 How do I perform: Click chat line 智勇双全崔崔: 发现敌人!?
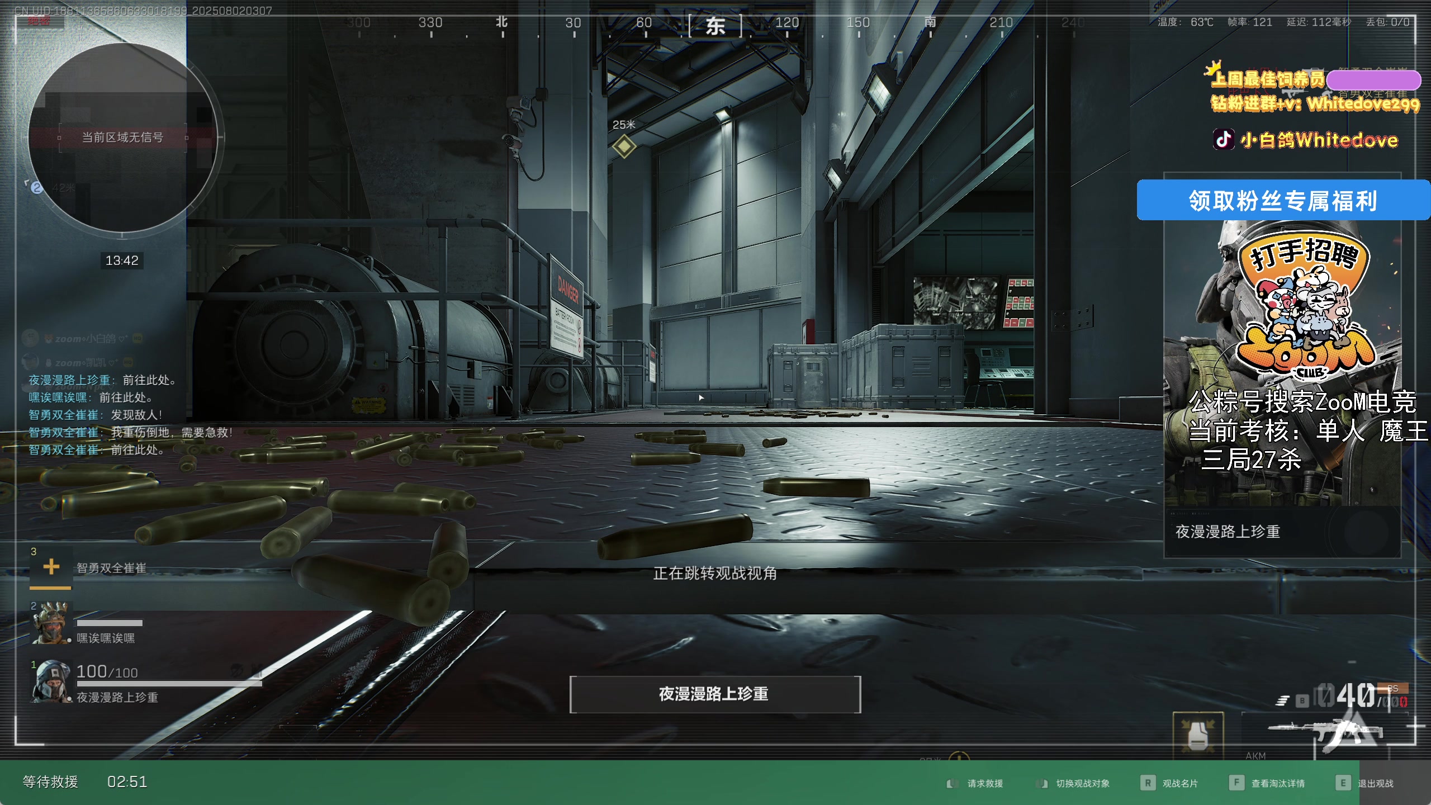tap(95, 415)
